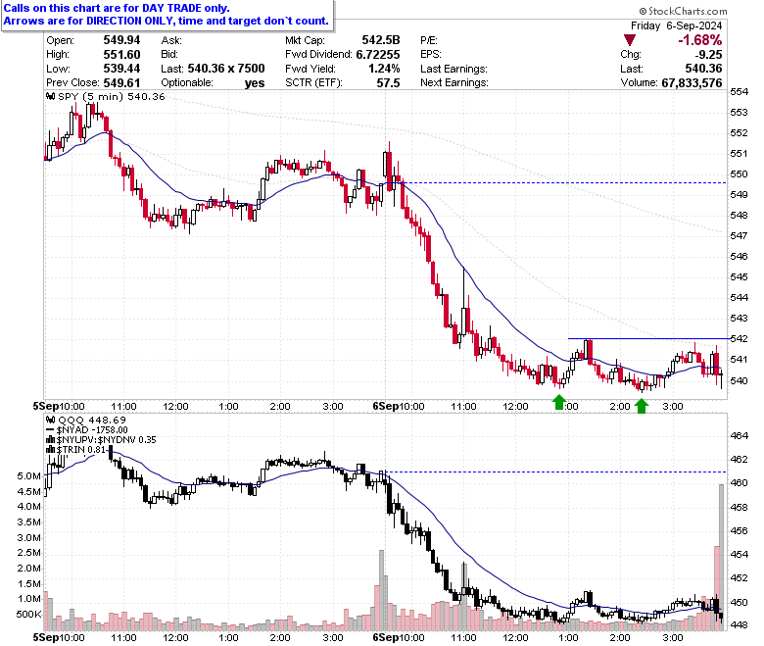Viewport: 764px width, 646px height.
Task: Click the EPS label
Action: point(431,54)
